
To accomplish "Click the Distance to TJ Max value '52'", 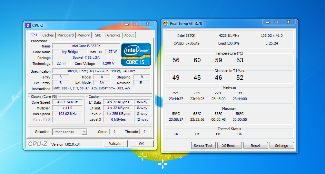I will coord(240,78).
